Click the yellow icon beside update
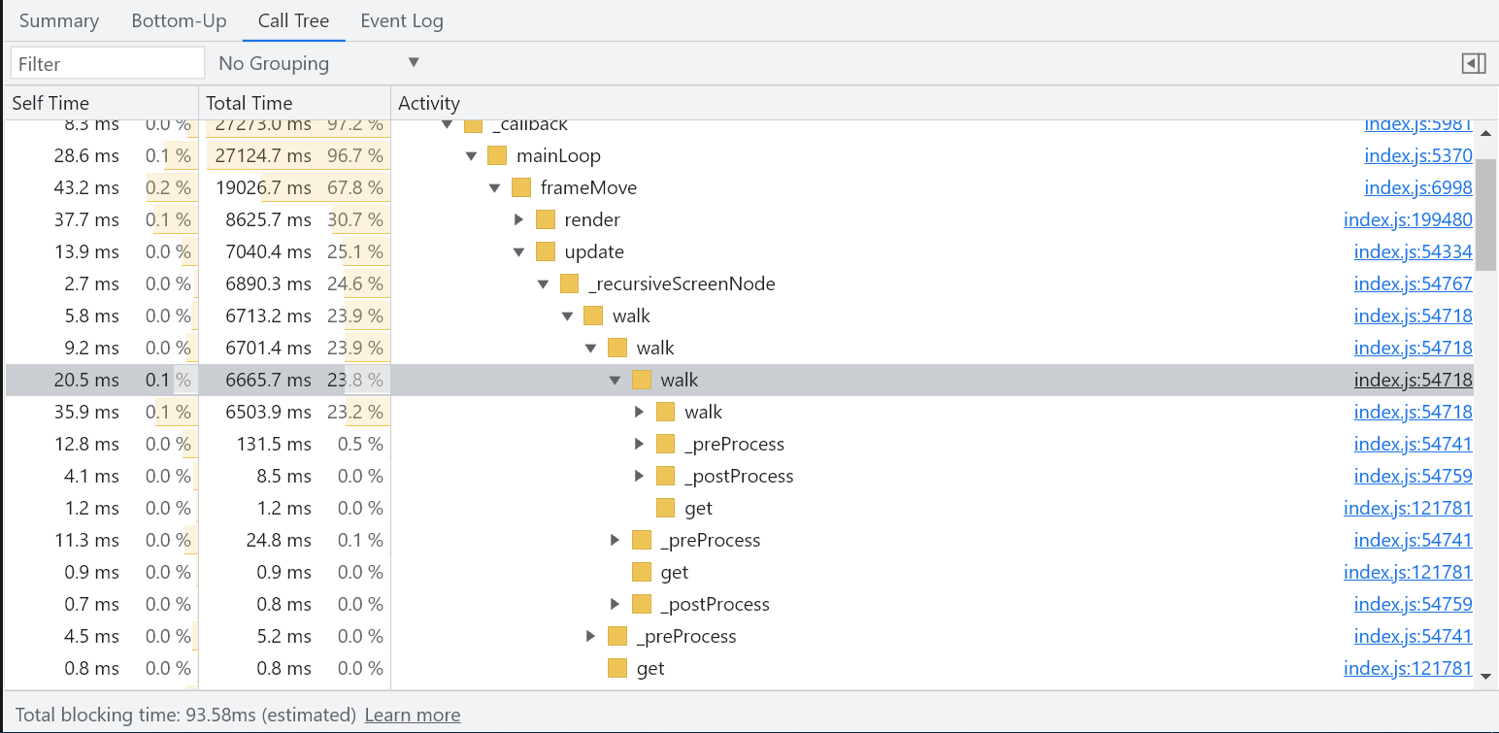This screenshot has height=733, width=1499. click(545, 251)
